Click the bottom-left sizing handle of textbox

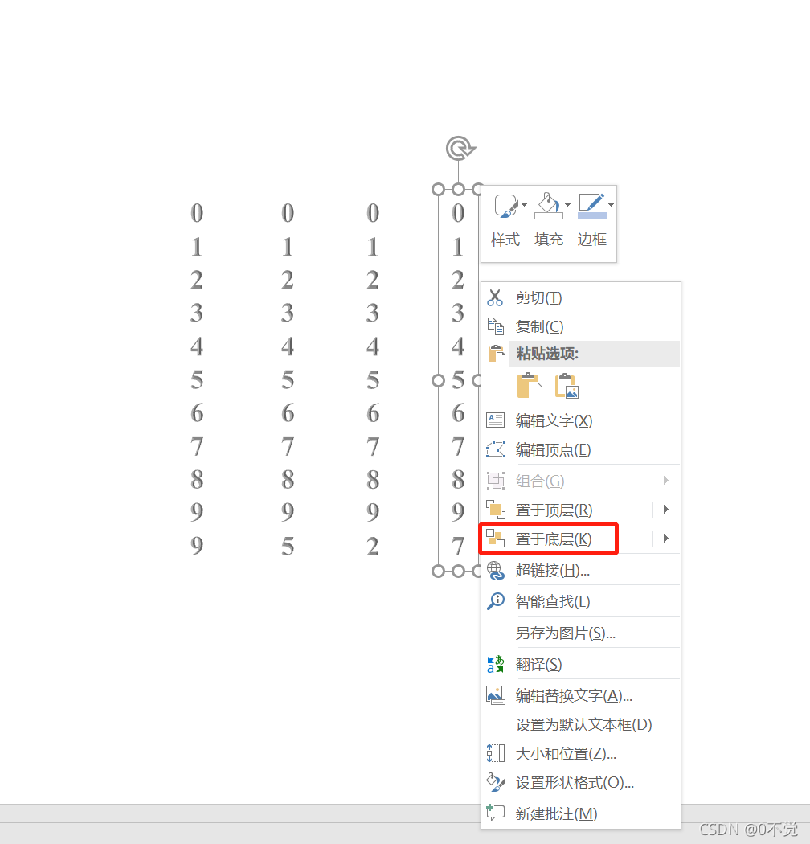[x=438, y=571]
